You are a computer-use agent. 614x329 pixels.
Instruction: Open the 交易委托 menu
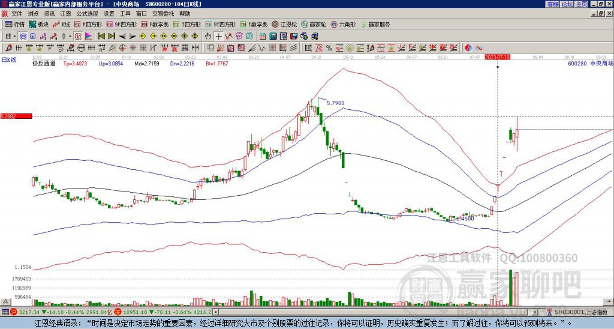pyautogui.click(x=163, y=14)
